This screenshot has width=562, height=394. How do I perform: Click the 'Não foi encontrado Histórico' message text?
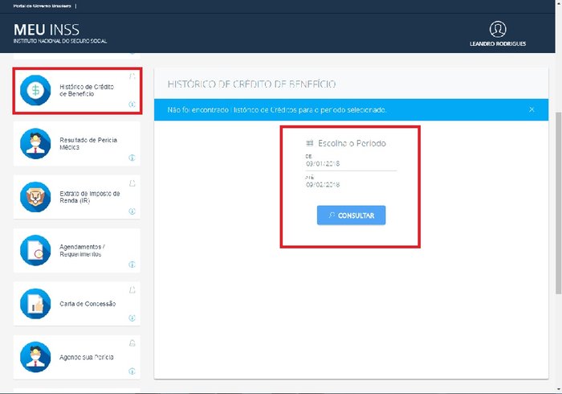[277, 110]
